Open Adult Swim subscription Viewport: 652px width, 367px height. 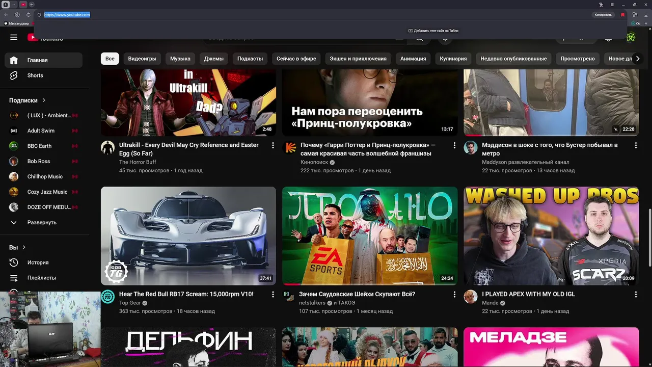coord(44,131)
